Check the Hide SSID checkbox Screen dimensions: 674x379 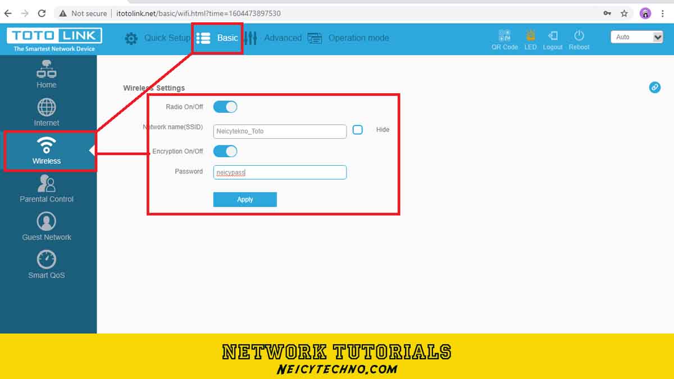click(x=358, y=130)
